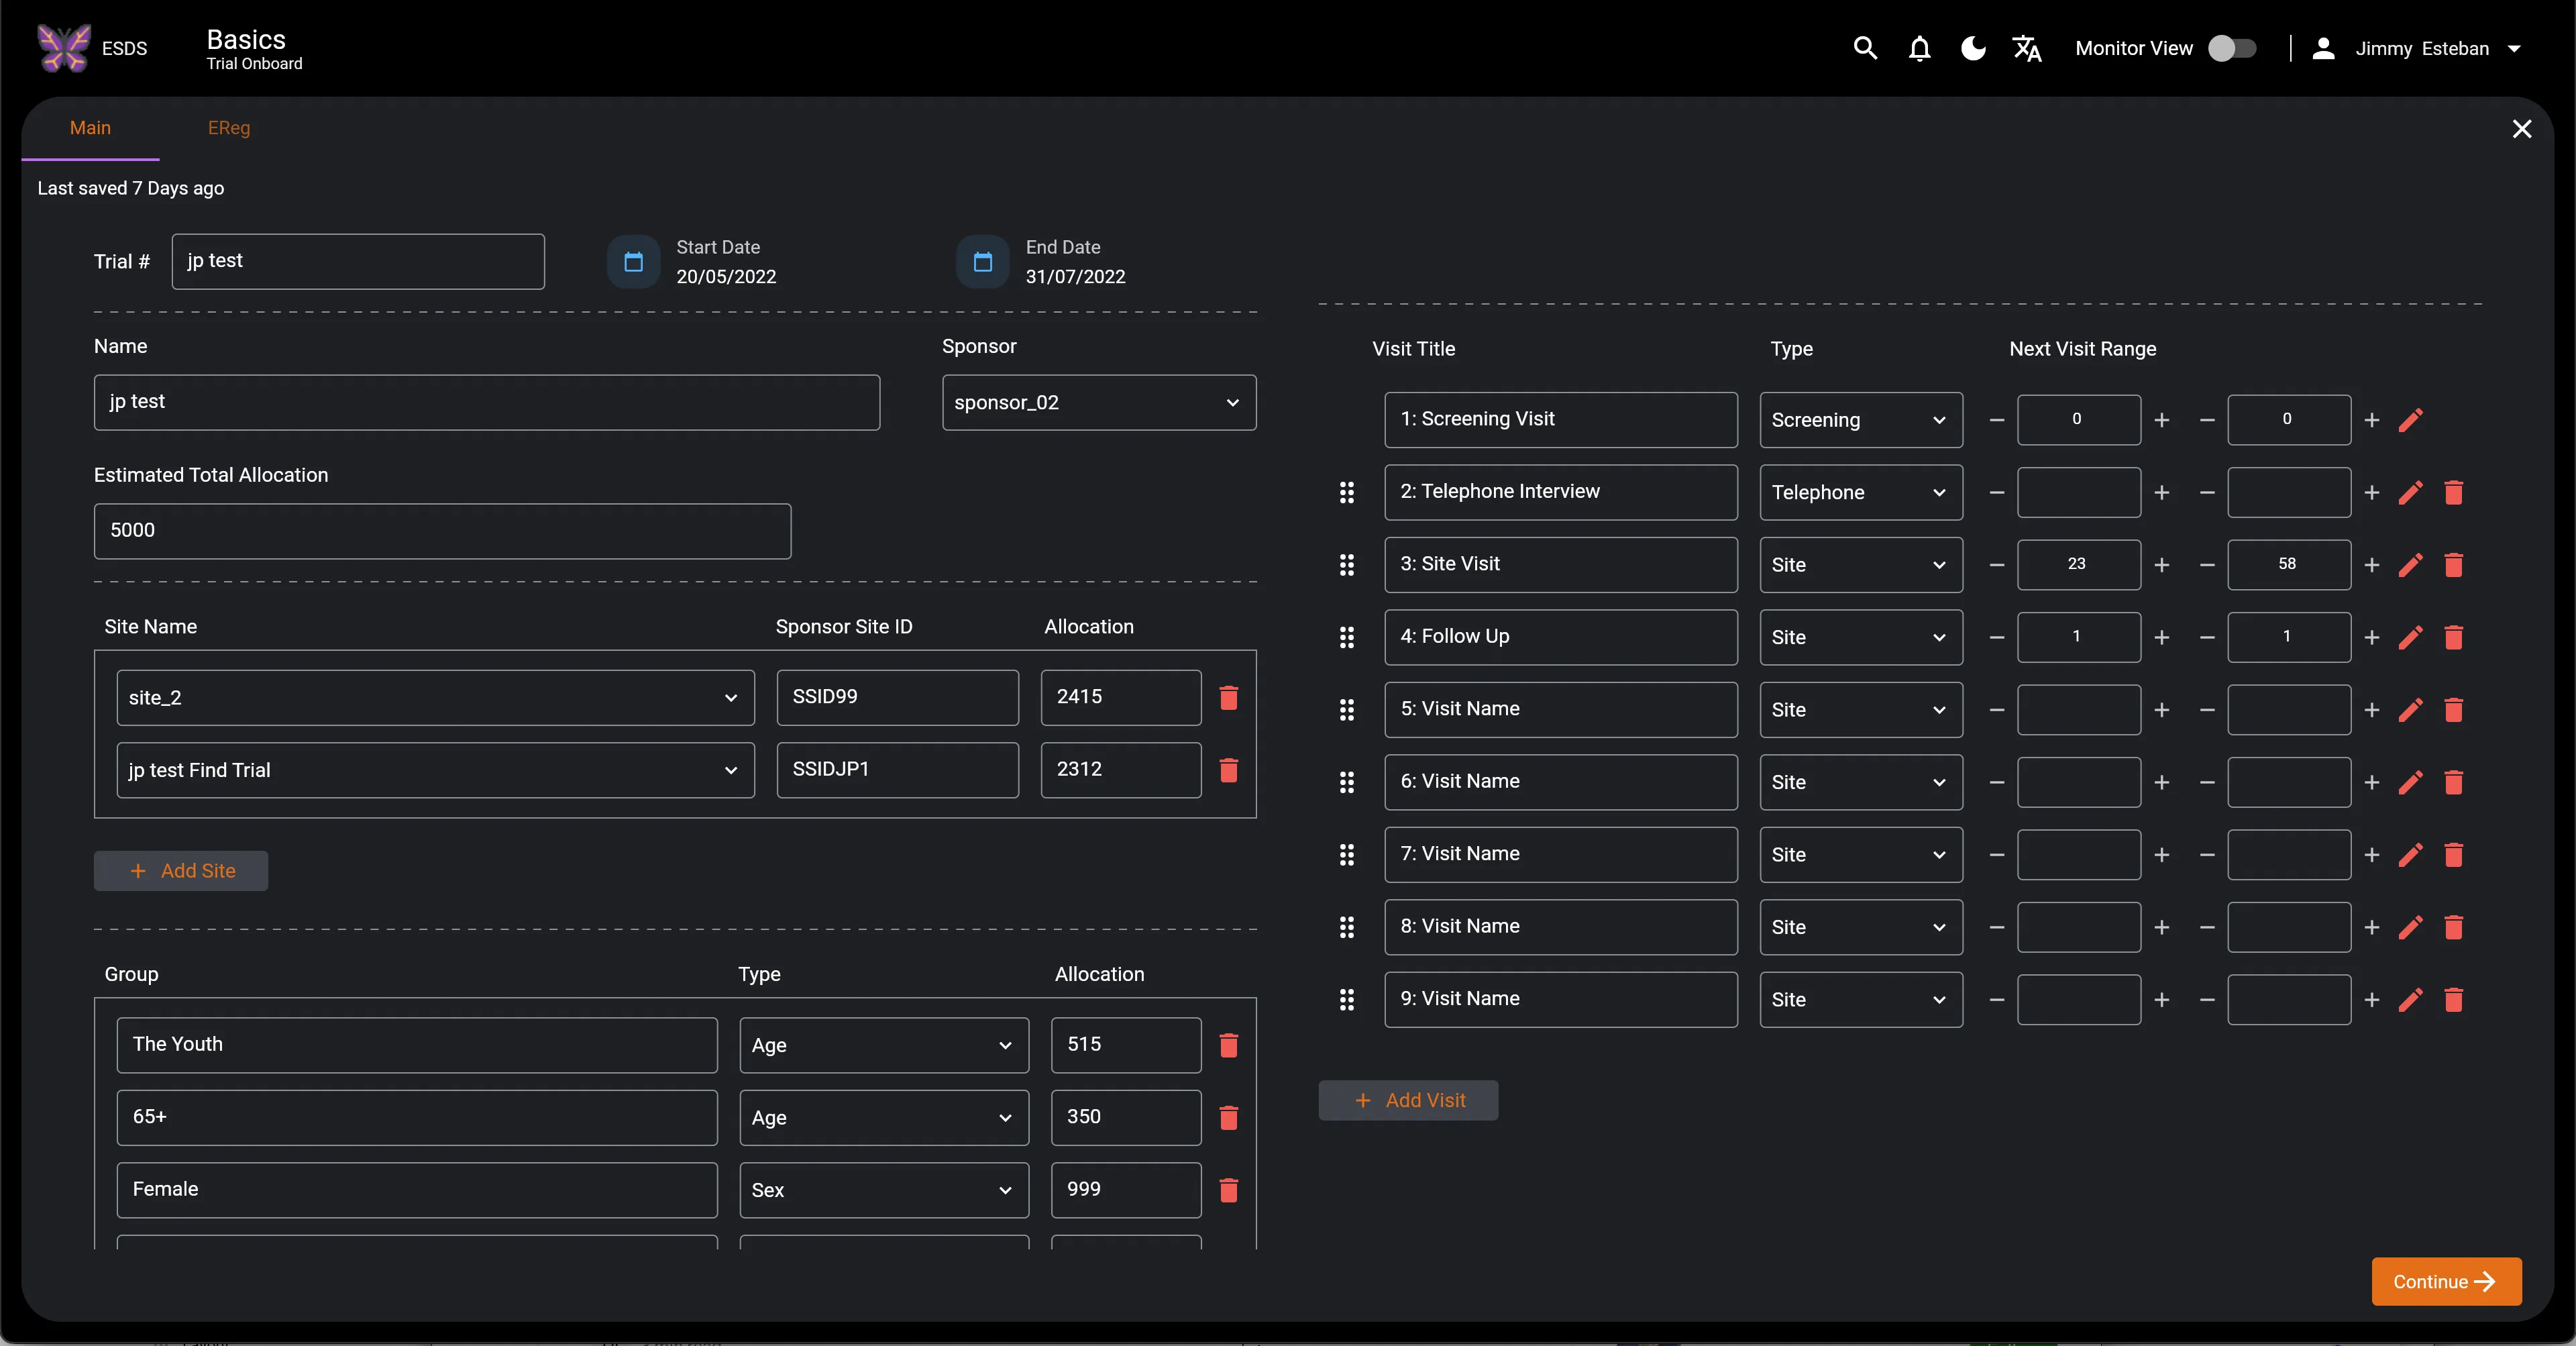Switch to the Main tab
Screen dimensions: 2576x1346
(x=90, y=128)
